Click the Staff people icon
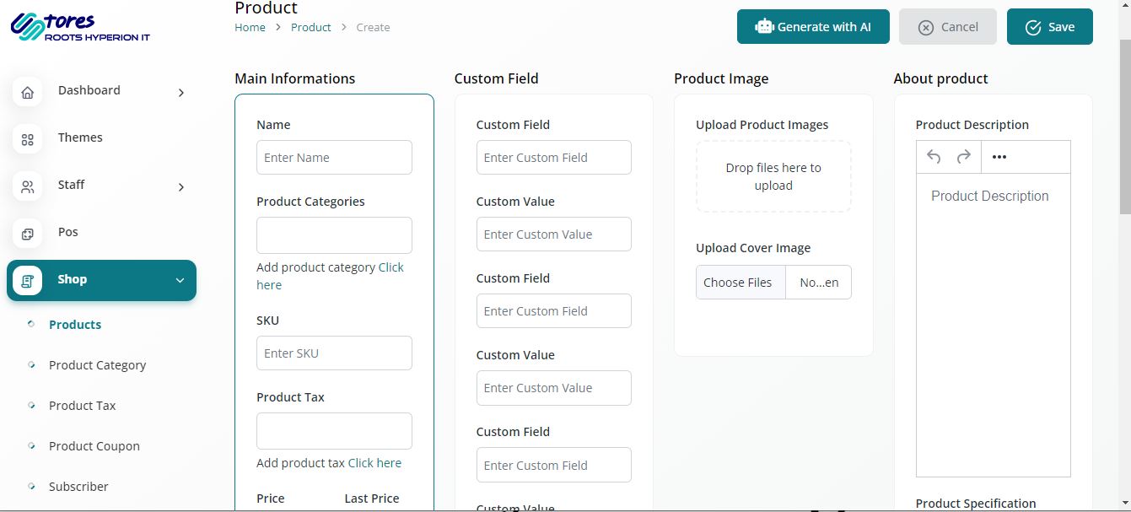The width and height of the screenshot is (1131, 512). [x=27, y=186]
